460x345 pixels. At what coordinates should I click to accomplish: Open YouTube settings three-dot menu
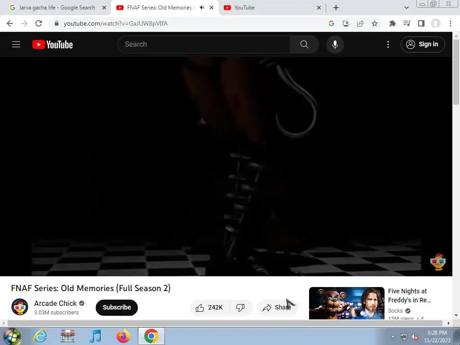point(388,44)
